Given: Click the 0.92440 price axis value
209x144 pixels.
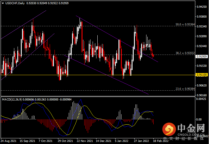Looking at the screenshot, I should click(x=202, y=46).
